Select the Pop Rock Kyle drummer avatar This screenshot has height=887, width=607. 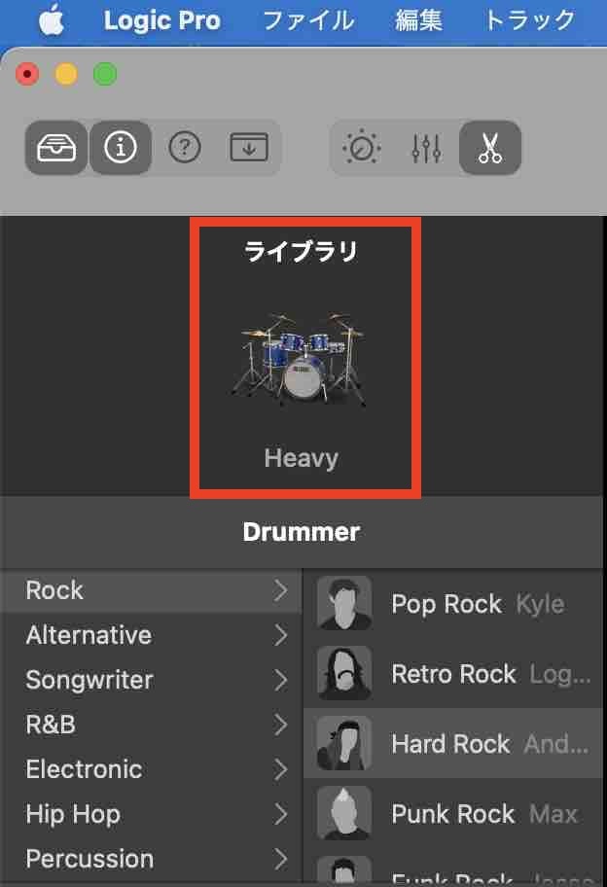(344, 604)
